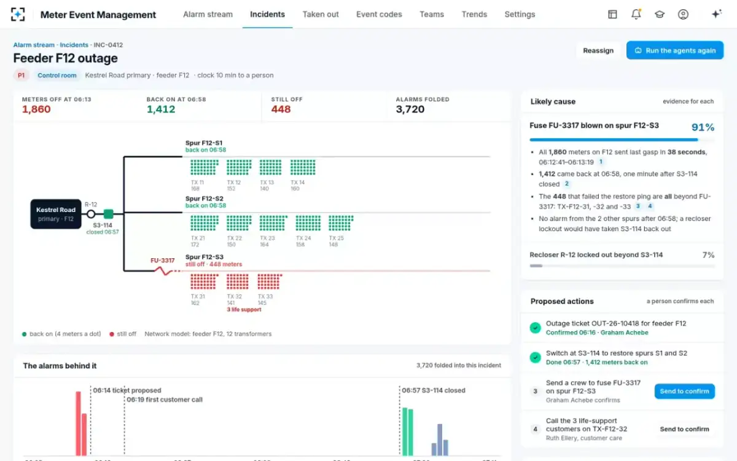737x461 pixels.
Task: Open evidence reference 4
Action: click(650, 206)
